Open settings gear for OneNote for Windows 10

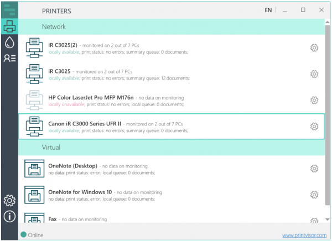[x=314, y=195]
